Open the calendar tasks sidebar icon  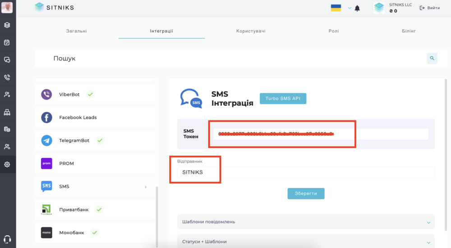pyautogui.click(x=7, y=42)
